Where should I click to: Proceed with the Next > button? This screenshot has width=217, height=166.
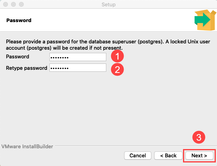(x=199, y=155)
